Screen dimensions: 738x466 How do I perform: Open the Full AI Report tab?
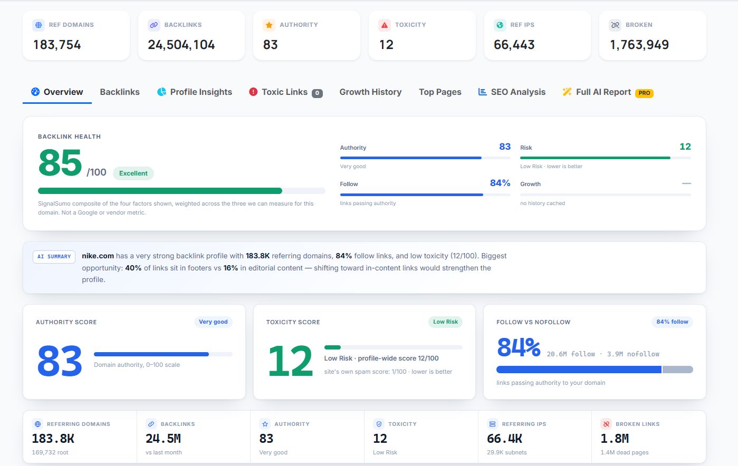[x=608, y=92]
